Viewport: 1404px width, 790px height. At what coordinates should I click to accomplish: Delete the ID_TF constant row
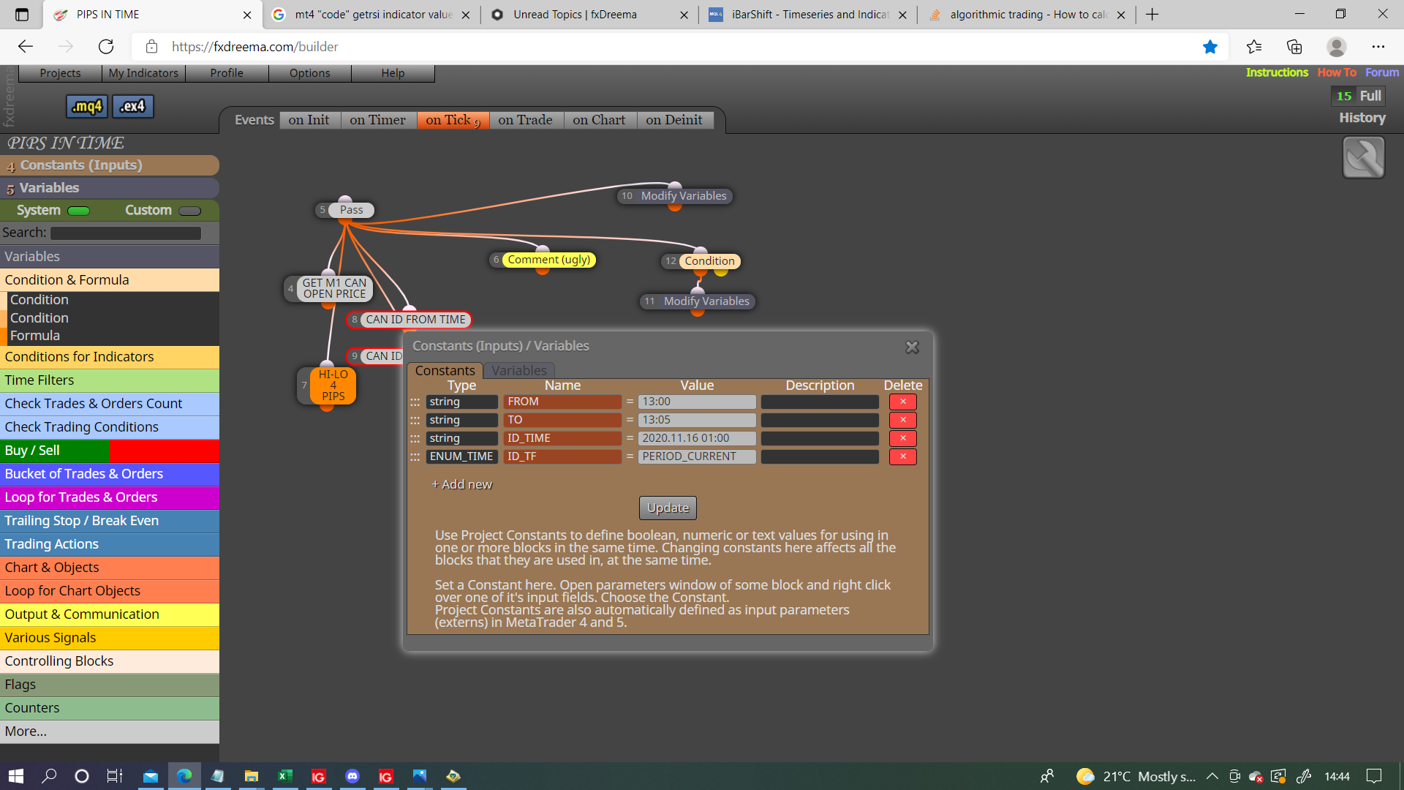(x=902, y=456)
